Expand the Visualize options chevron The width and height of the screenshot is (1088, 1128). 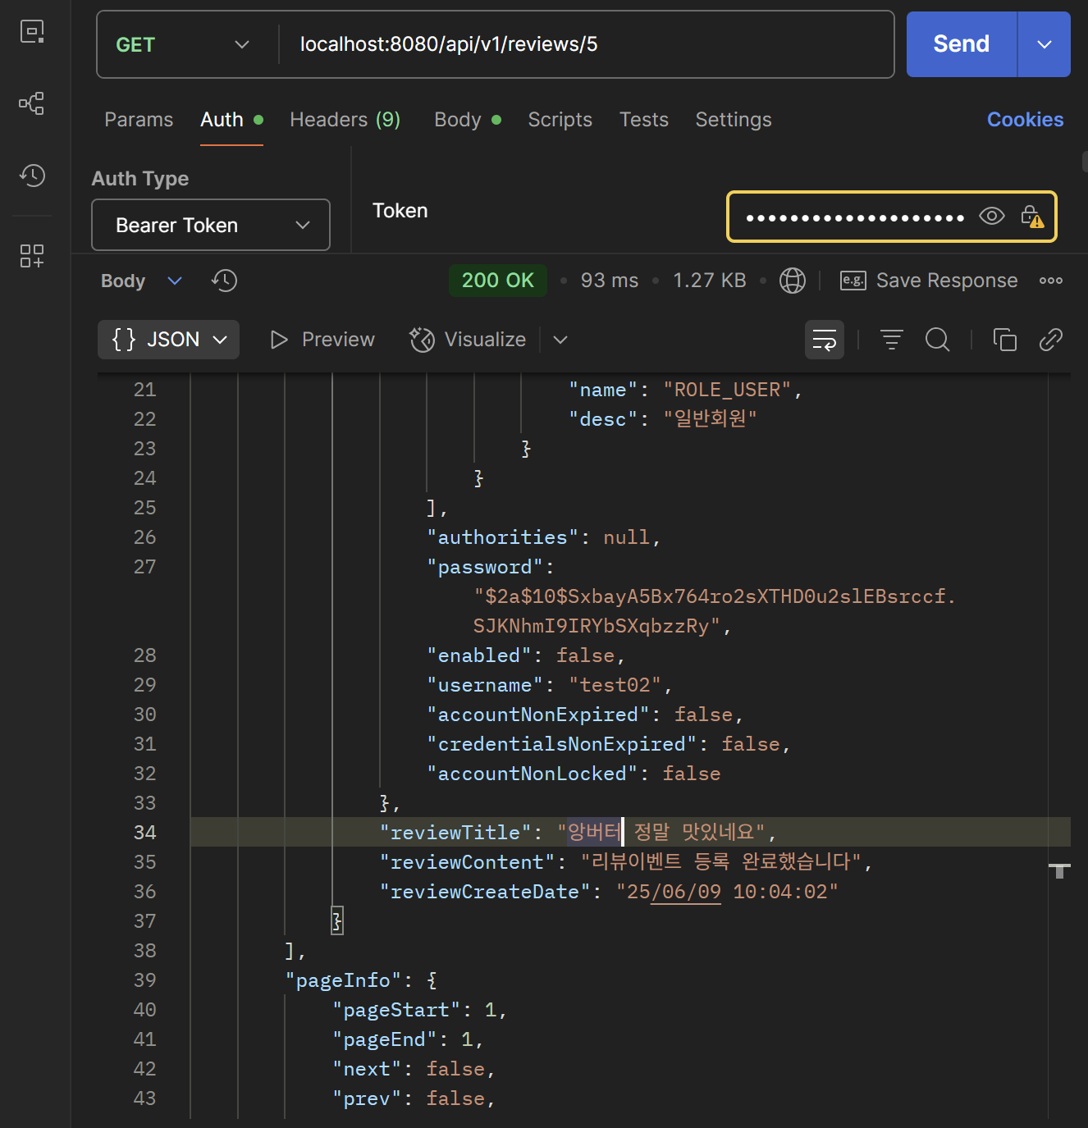pyautogui.click(x=560, y=340)
